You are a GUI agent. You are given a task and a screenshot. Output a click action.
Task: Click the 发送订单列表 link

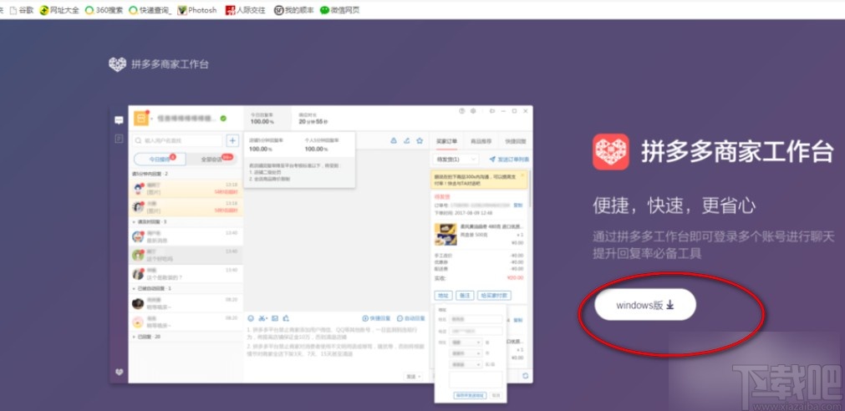tap(509, 160)
